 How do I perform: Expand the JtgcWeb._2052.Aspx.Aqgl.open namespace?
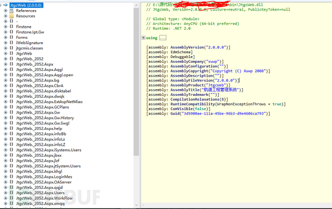[5, 75]
